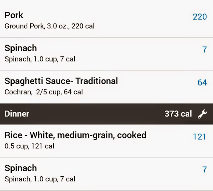213x191 pixels.
Task: Tap the "Cochran, 2/5 cup, 64 cal" line
Action: (44, 92)
